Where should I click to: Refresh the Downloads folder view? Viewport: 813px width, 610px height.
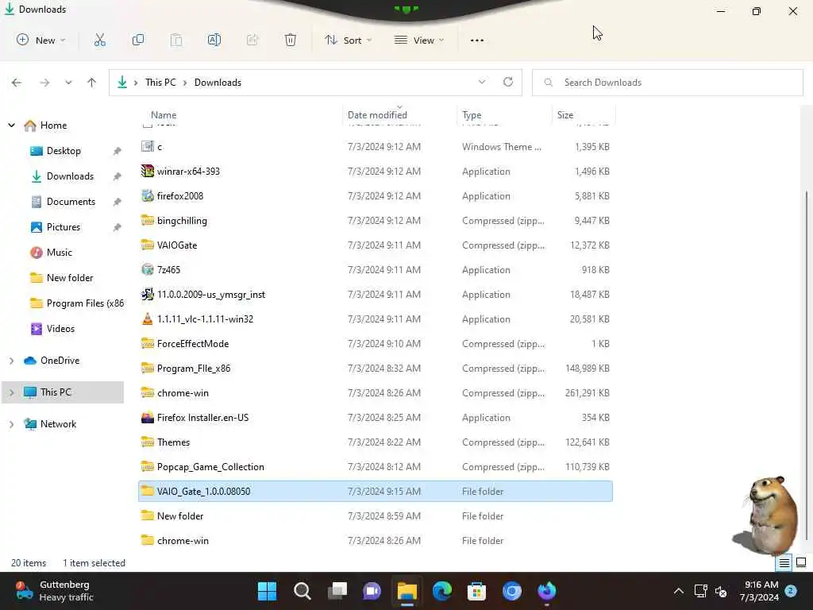(x=508, y=82)
